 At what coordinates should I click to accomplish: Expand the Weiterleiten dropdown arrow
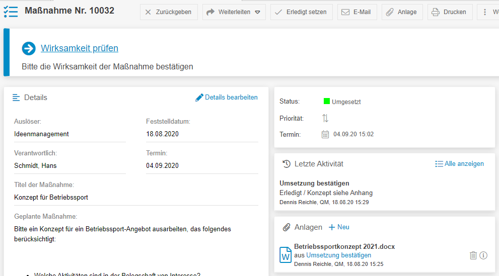point(258,13)
